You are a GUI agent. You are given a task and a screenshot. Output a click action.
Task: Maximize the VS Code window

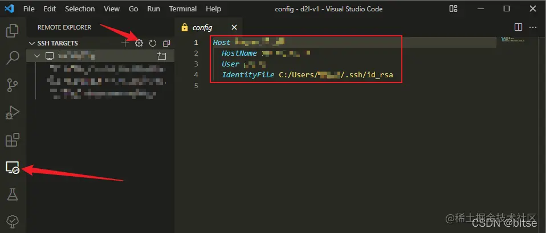click(507, 9)
